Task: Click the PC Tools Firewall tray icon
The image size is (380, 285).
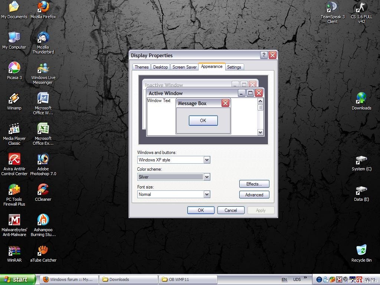Action: pos(332,279)
